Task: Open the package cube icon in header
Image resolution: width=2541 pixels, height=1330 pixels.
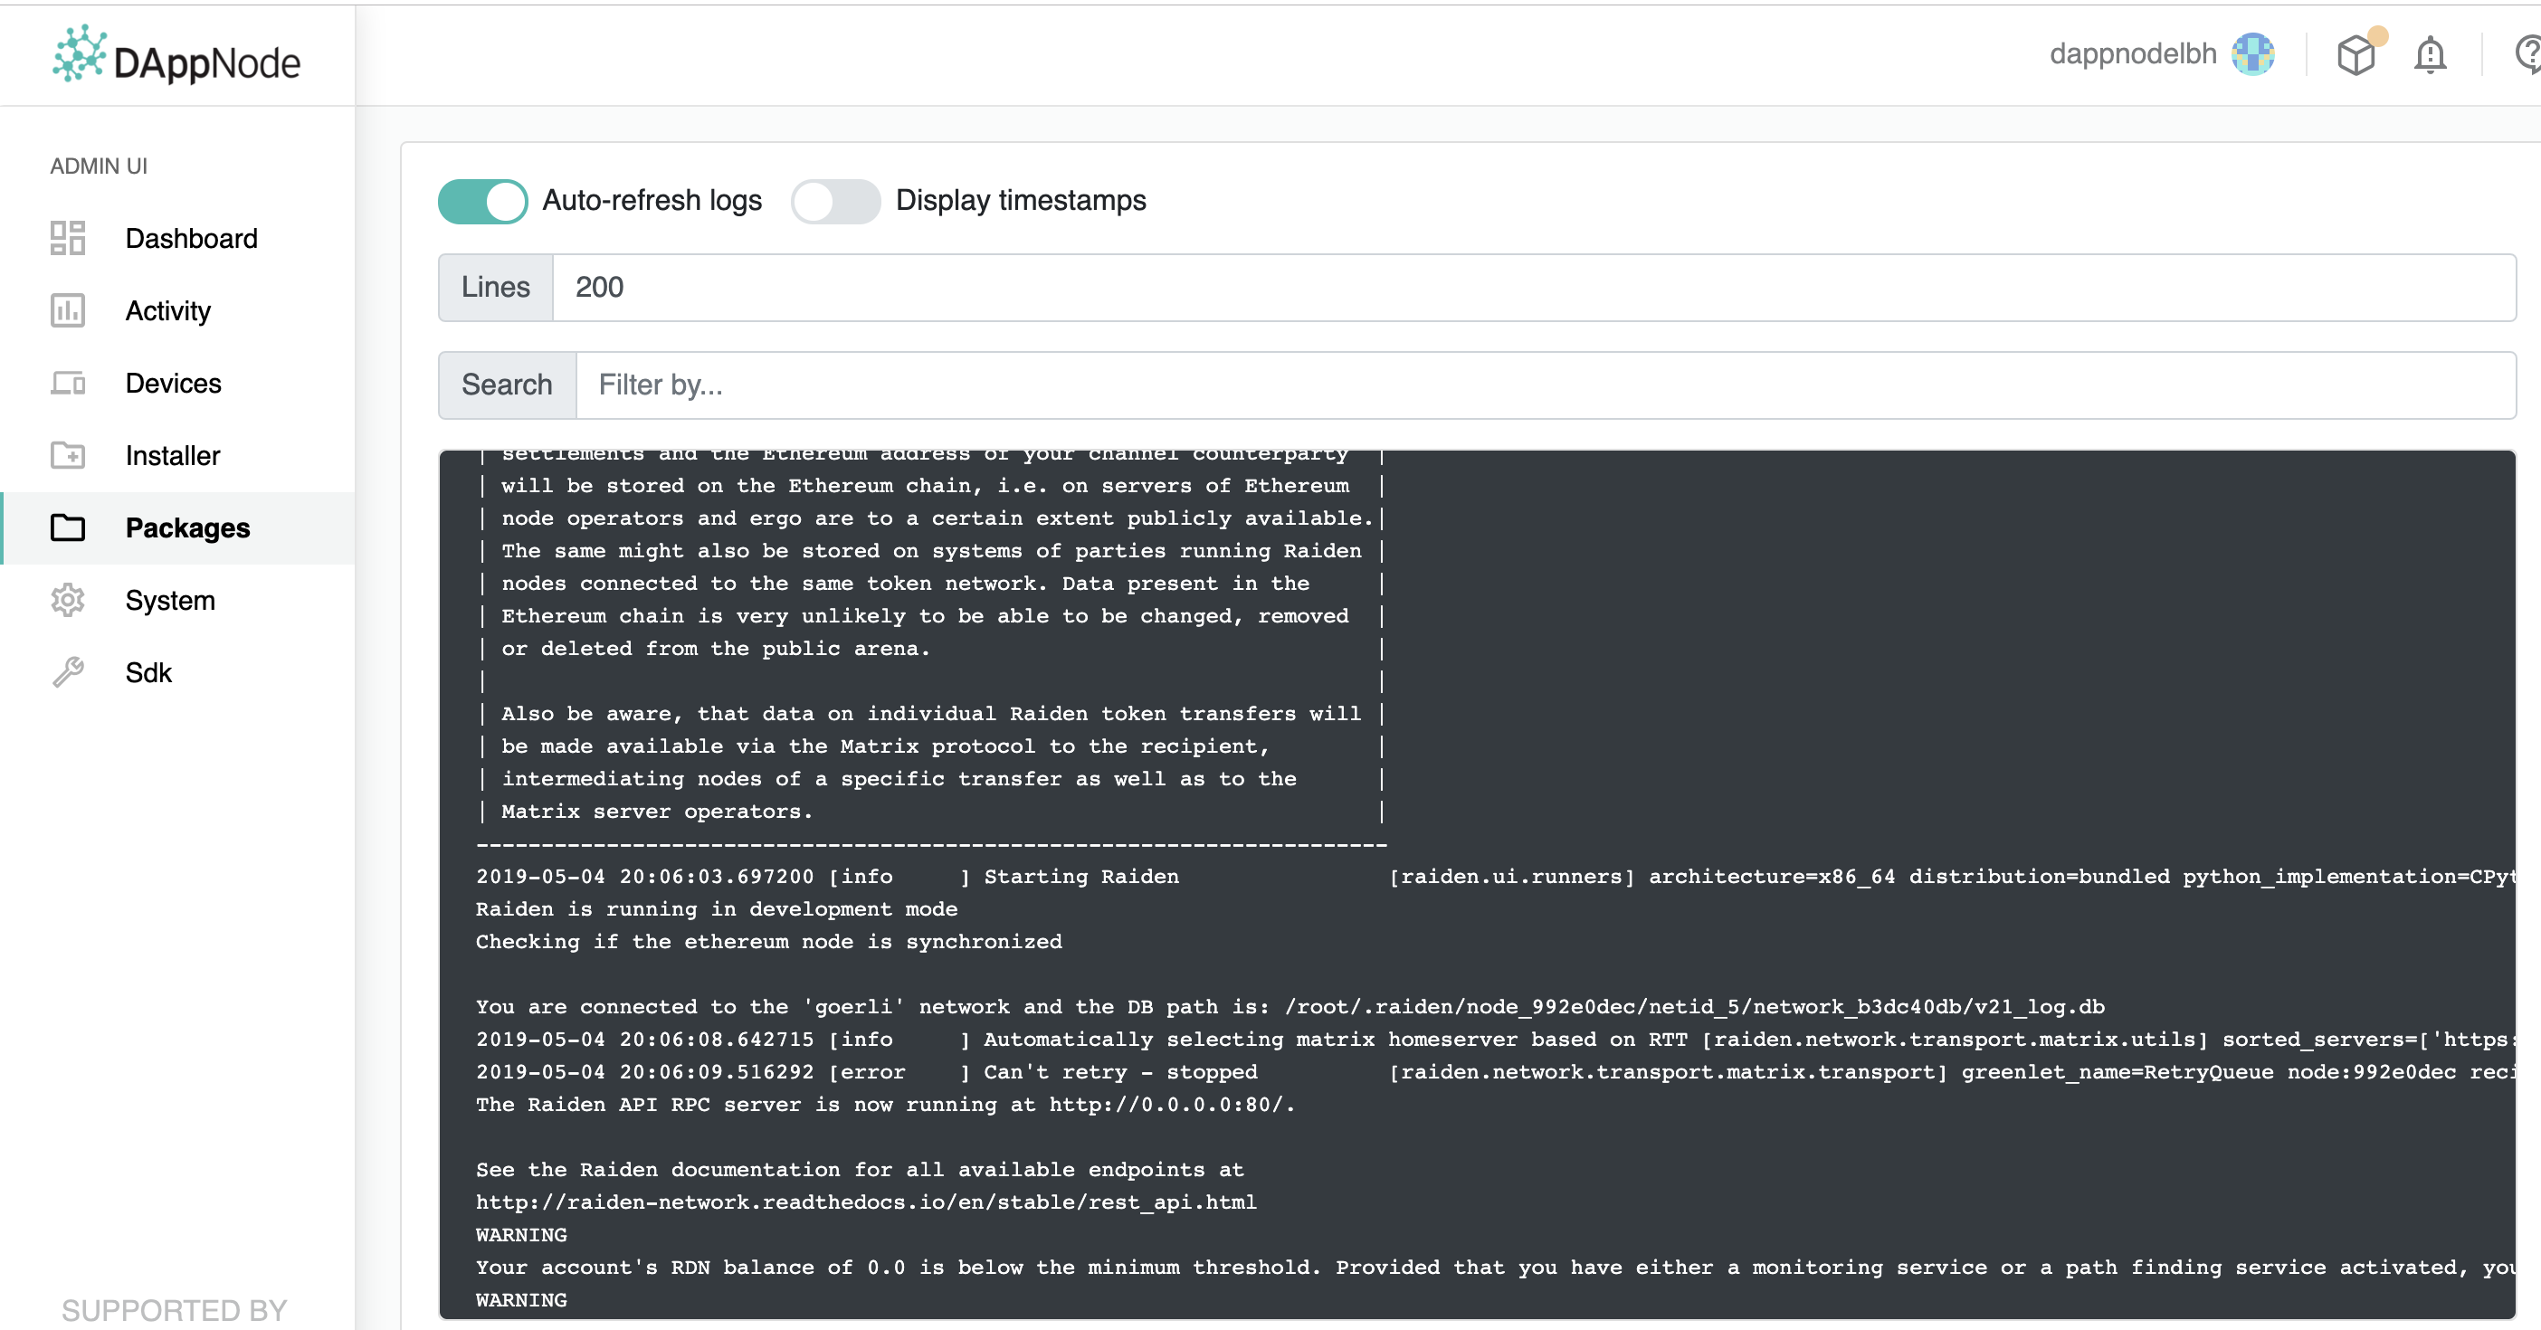Action: tap(2355, 55)
